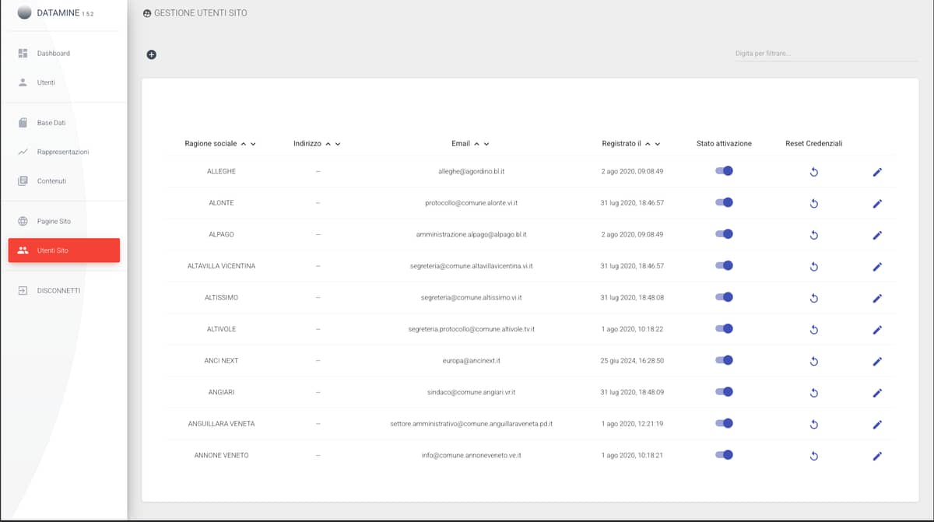
Task: Edit the ANGIARI user with pencil icon
Action: click(x=877, y=393)
